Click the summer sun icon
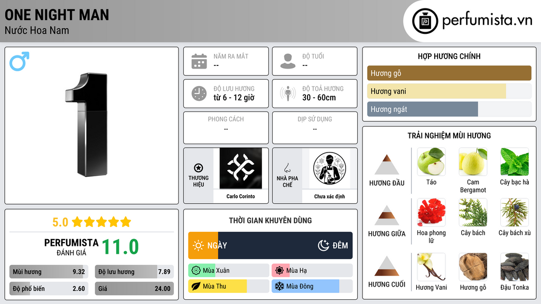This screenshot has height=304, width=541. [x=279, y=271]
